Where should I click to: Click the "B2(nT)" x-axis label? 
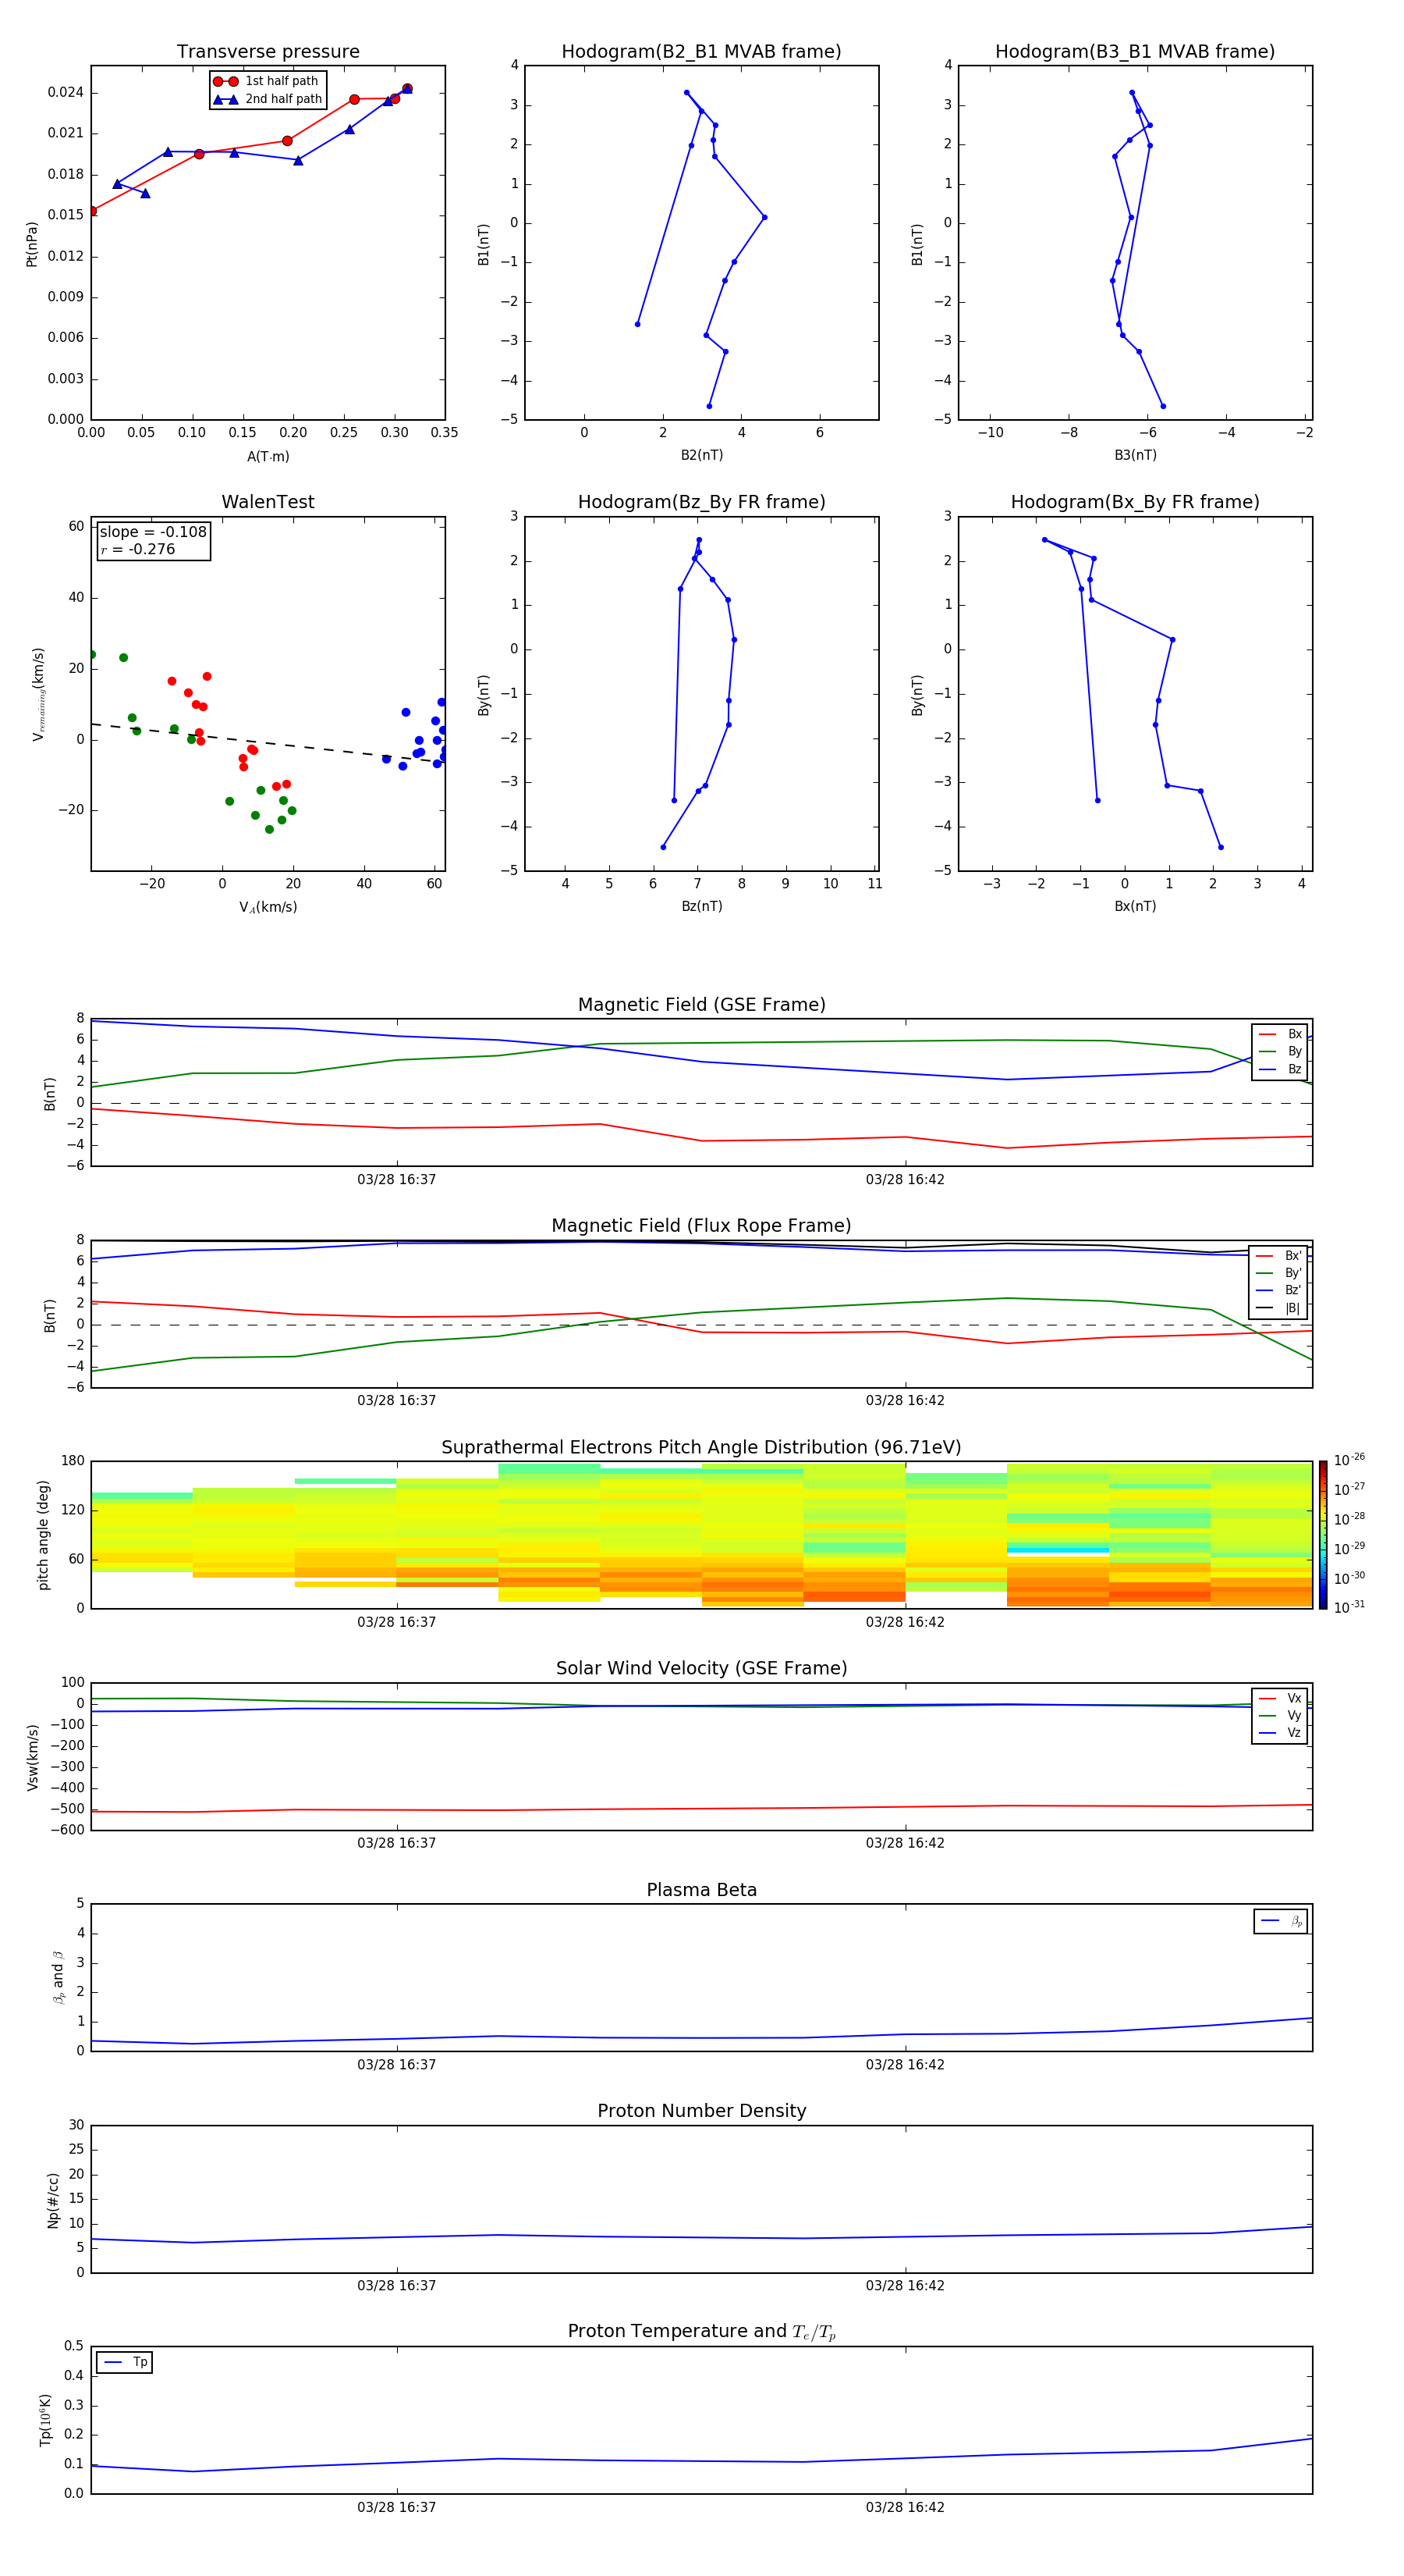(701, 455)
